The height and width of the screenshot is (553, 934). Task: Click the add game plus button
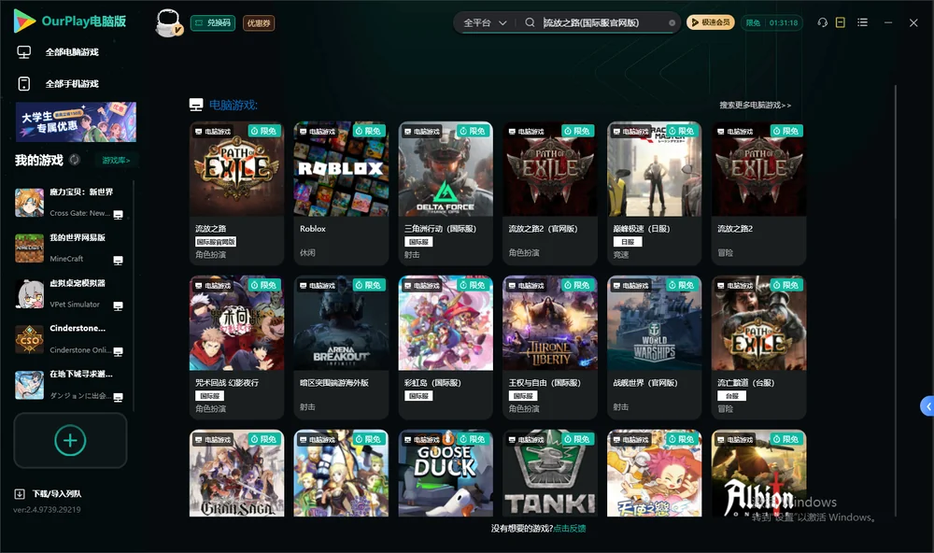(x=70, y=440)
